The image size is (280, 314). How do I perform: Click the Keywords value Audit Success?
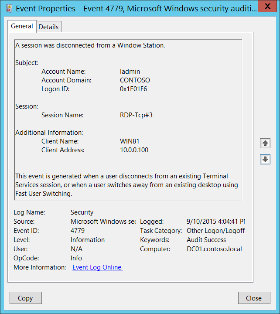pyautogui.click(x=206, y=240)
